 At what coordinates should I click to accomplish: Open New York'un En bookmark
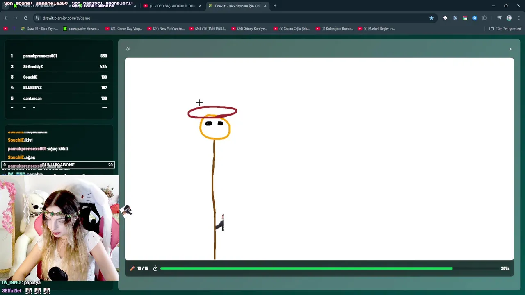(166, 29)
